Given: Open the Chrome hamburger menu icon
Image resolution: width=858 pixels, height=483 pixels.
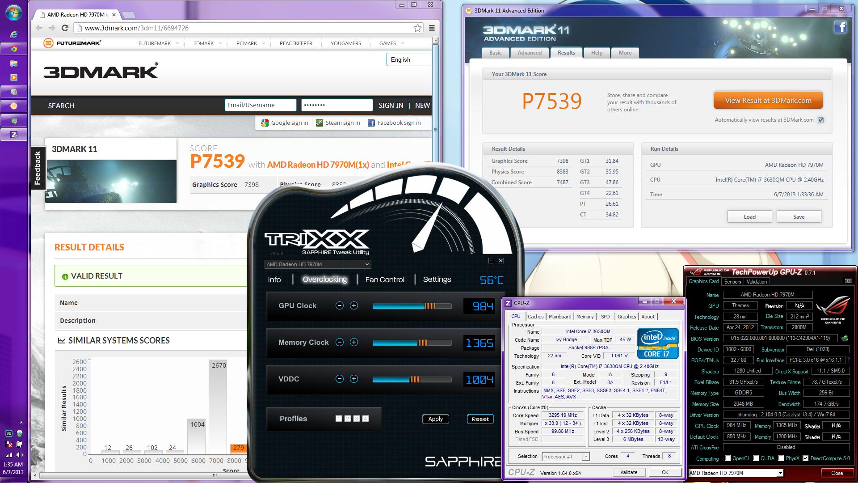Looking at the screenshot, I should click(x=432, y=28).
